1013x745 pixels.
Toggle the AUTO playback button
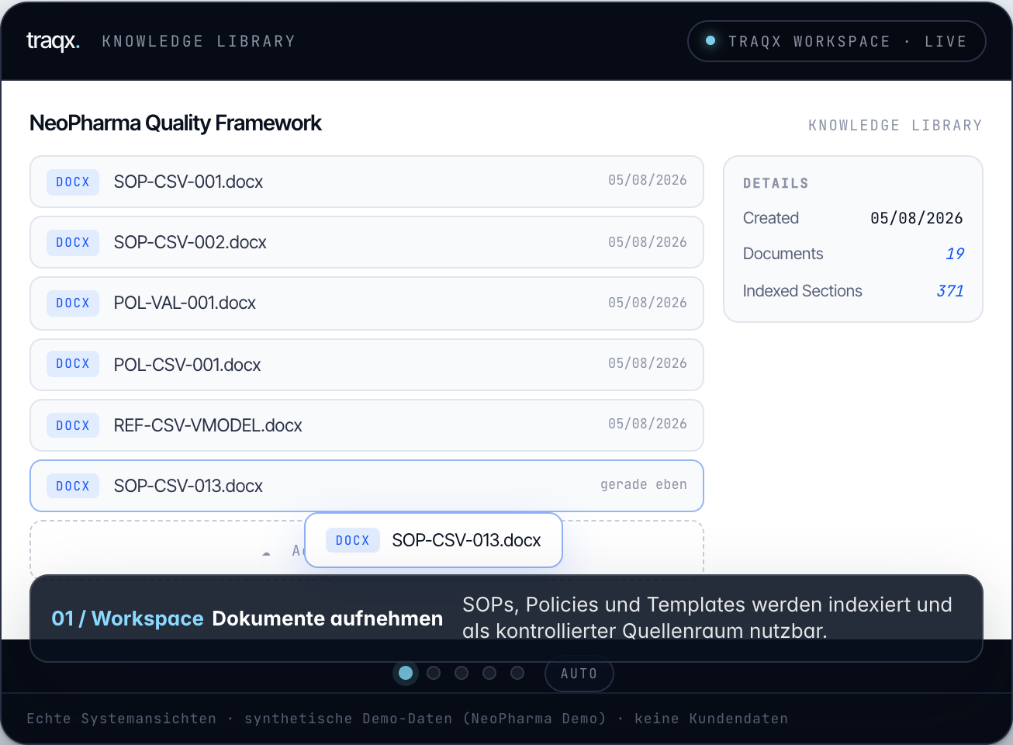click(x=579, y=674)
